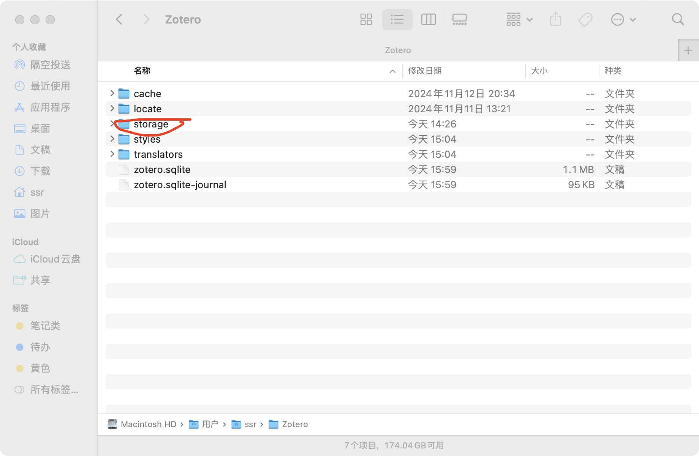699x456 pixels.
Task: Open 最近使用 in the sidebar
Action: [x=43, y=86]
